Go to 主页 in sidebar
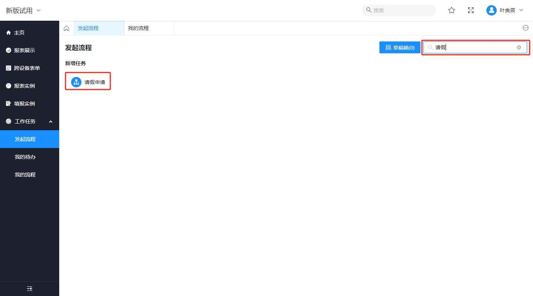Image resolution: width=533 pixels, height=296 pixels. 19,33
